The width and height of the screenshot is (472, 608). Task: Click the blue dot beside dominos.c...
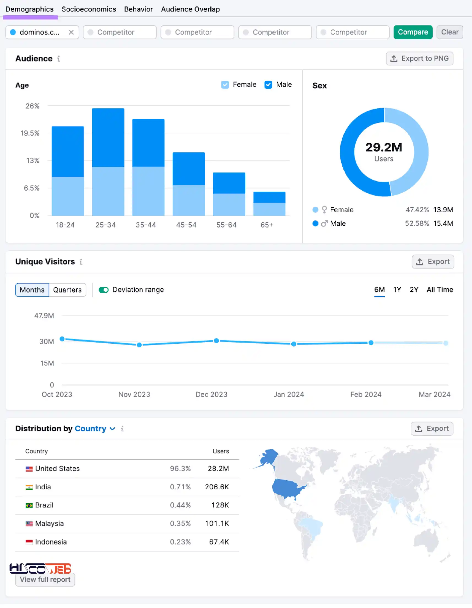pos(13,32)
